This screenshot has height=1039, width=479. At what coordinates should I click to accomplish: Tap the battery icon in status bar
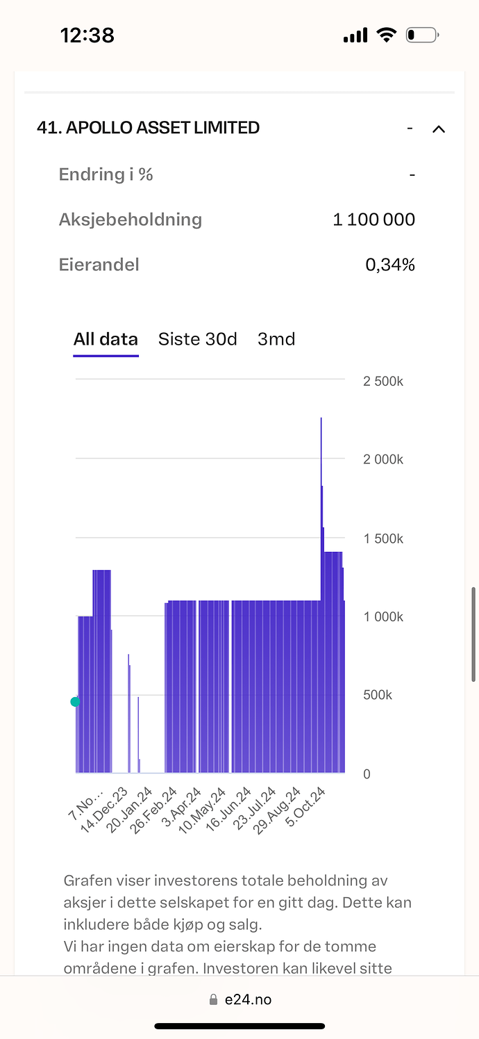click(422, 35)
